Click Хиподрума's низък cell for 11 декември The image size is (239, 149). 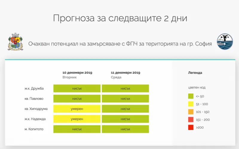tap(125, 109)
